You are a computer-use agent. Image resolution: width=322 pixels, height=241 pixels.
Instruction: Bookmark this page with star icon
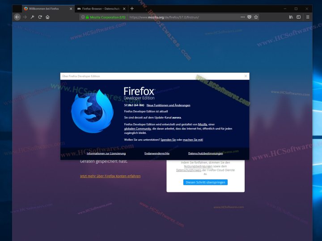[x=256, y=17]
